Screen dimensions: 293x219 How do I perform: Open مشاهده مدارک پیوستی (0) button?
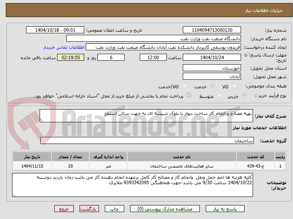165,209
